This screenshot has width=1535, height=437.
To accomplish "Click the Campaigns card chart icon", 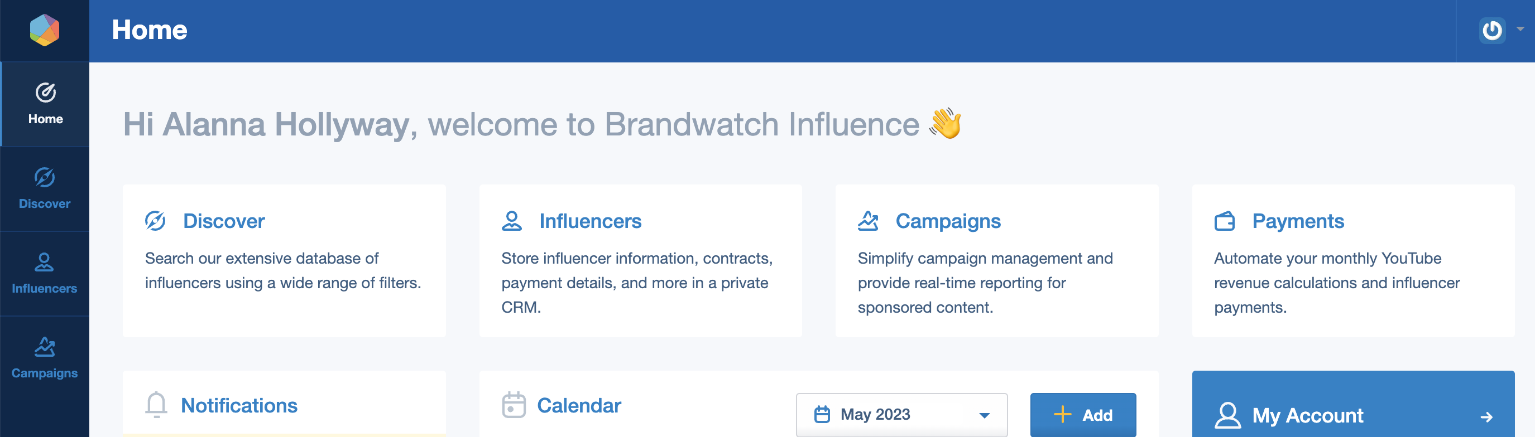I will coord(868,221).
